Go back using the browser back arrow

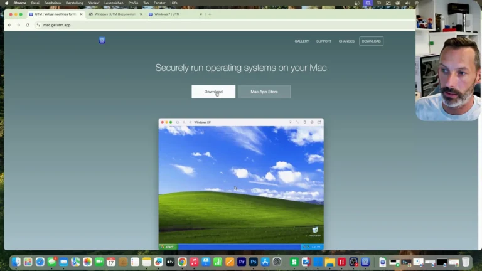9,25
